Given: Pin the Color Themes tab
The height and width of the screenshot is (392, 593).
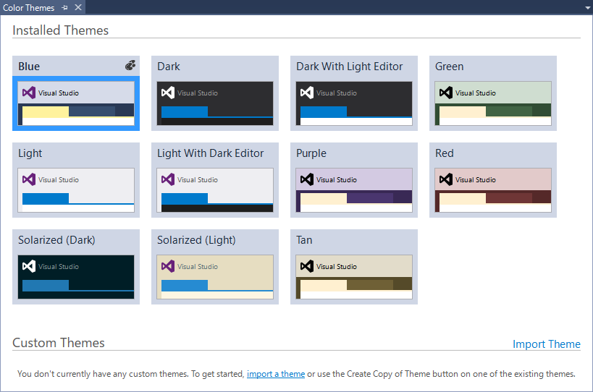Looking at the screenshot, I should tap(65, 7).
